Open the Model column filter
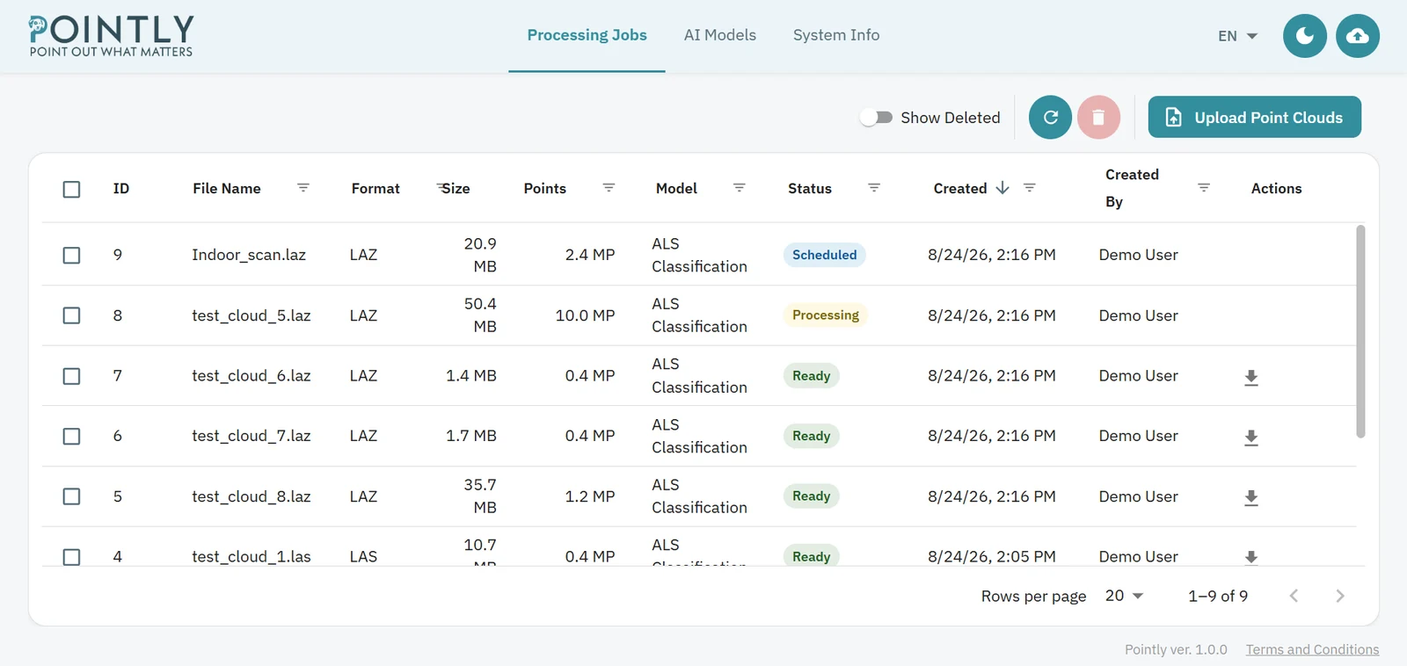Screen dimensions: 1407x666 (x=740, y=188)
